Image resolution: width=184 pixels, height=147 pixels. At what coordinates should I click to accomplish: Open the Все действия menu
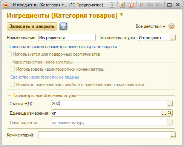pyautogui.click(x=150, y=26)
